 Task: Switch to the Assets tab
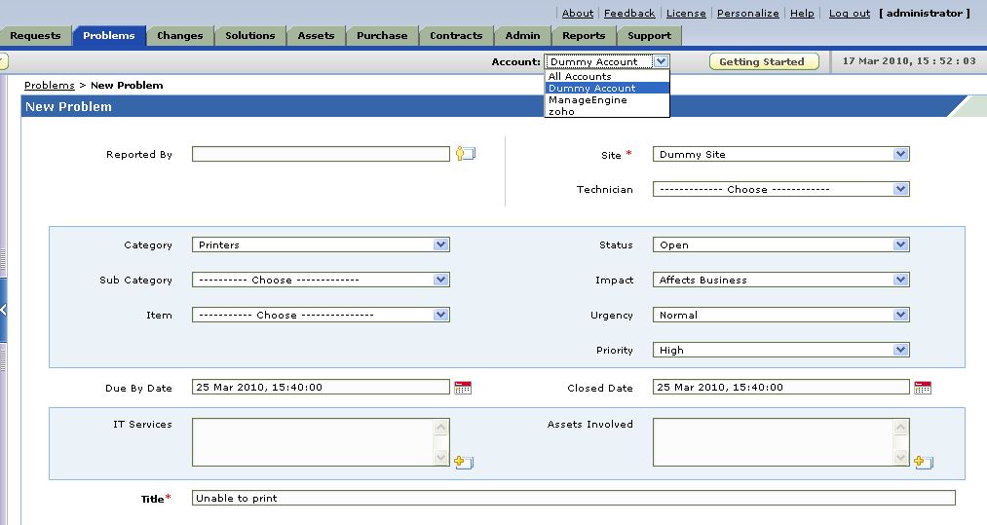pyautogui.click(x=316, y=36)
